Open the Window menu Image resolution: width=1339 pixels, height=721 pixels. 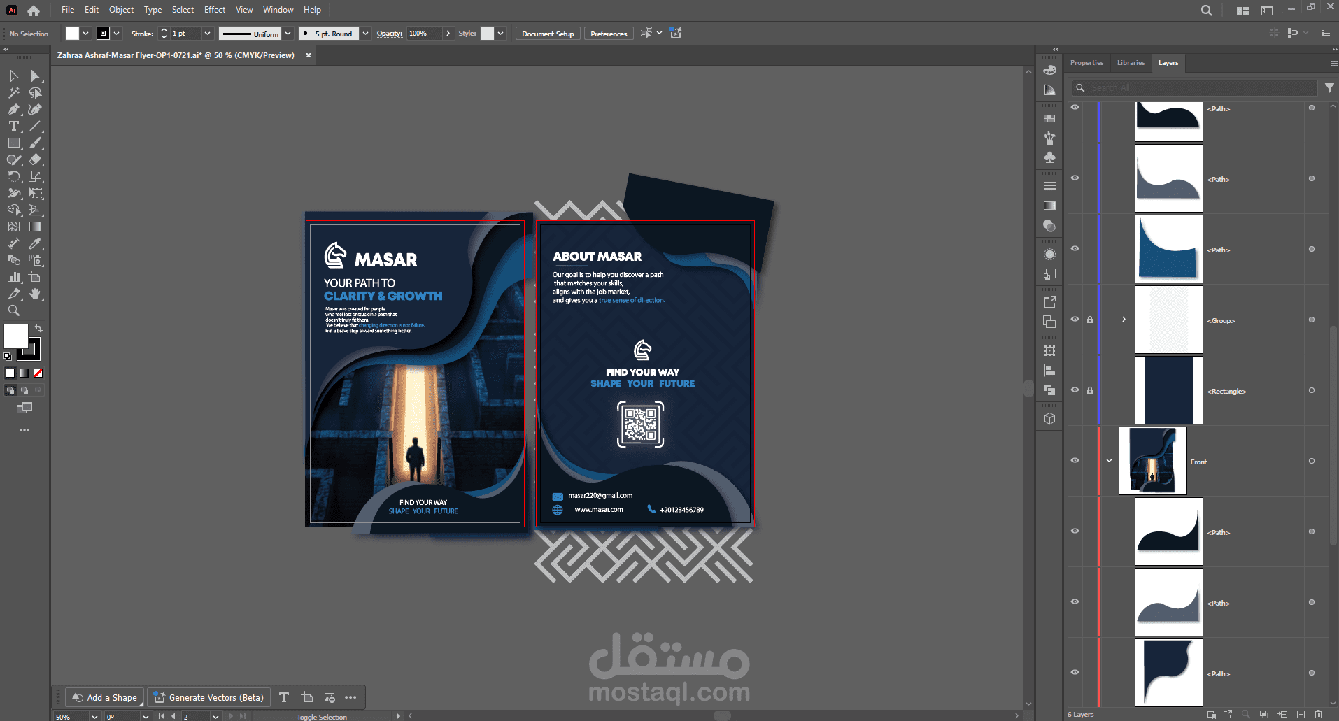point(278,10)
